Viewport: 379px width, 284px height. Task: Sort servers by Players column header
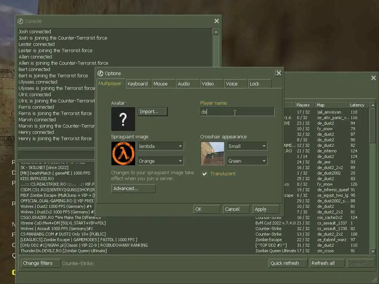click(x=305, y=105)
